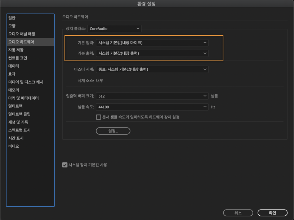Select 비디오 in the sidebar

coord(30,146)
